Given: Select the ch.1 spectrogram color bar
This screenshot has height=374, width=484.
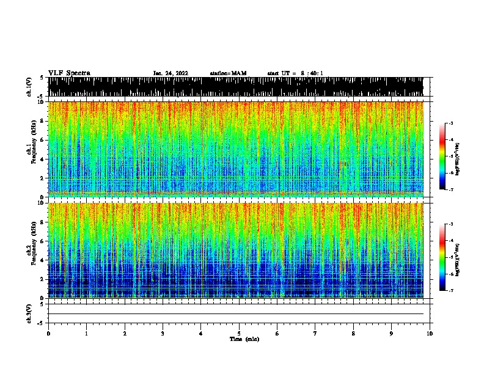Looking at the screenshot, I should pos(442,156).
